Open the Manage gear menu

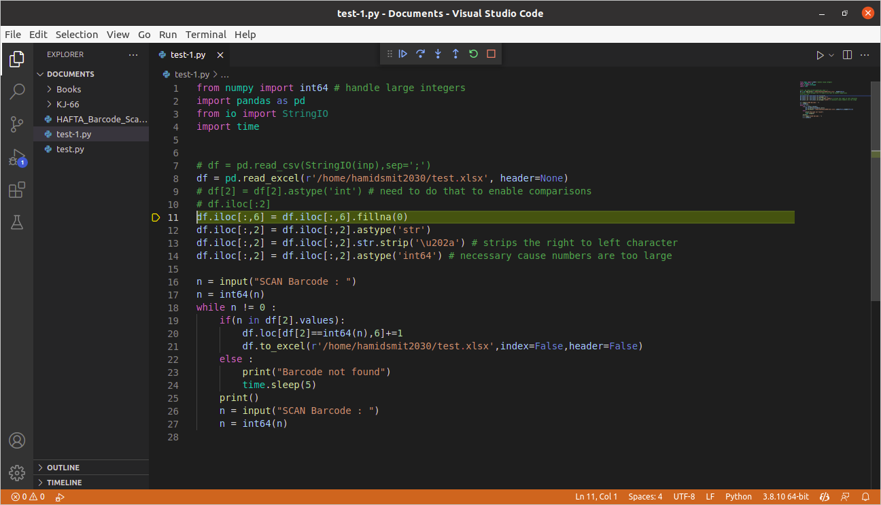pyautogui.click(x=17, y=473)
